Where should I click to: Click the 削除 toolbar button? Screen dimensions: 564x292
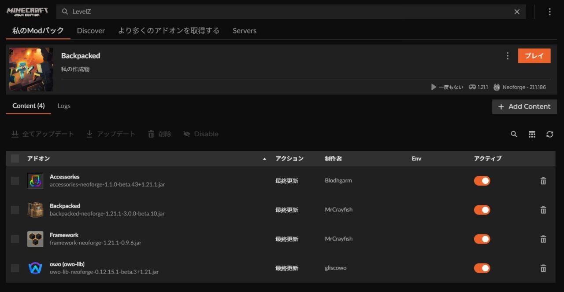(x=160, y=134)
